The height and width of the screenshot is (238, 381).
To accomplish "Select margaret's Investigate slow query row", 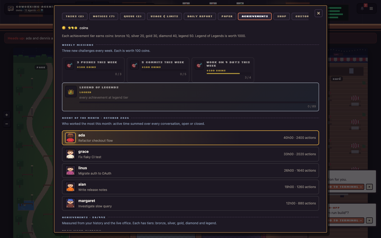I will [190, 203].
